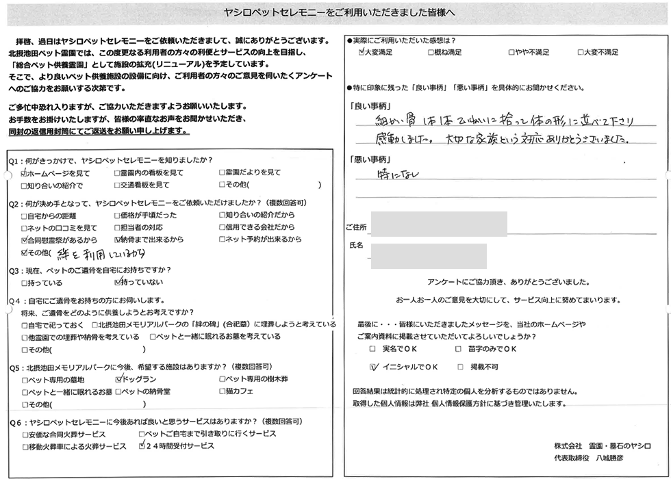Check the 価格が手頃だった box
This screenshot has height=479, width=671.
[x=118, y=215]
